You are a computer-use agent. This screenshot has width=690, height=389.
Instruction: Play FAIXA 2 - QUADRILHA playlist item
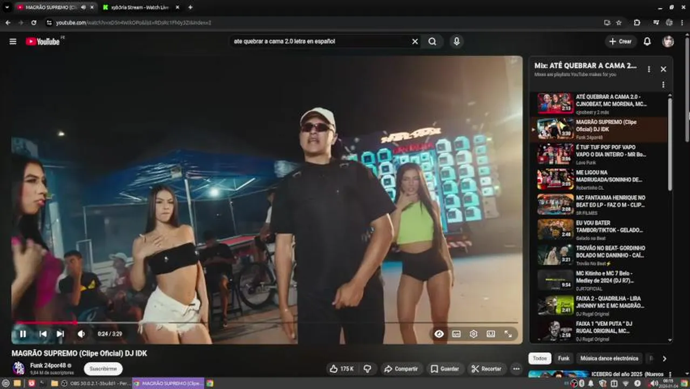(599, 305)
